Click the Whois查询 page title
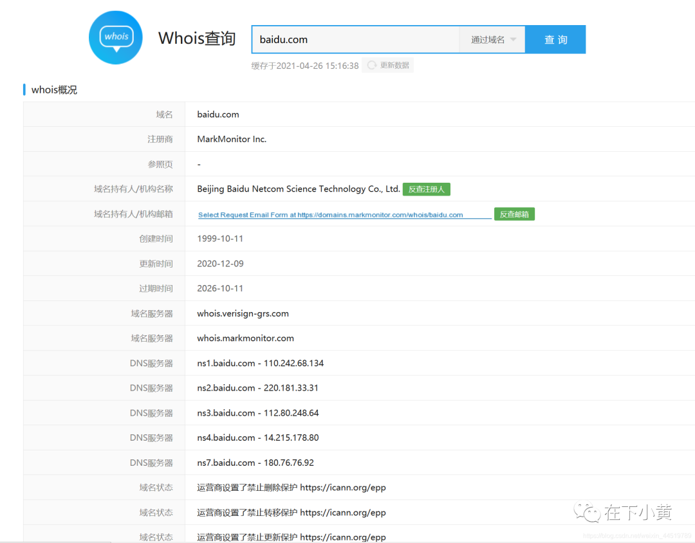695x543 pixels. 197,38
